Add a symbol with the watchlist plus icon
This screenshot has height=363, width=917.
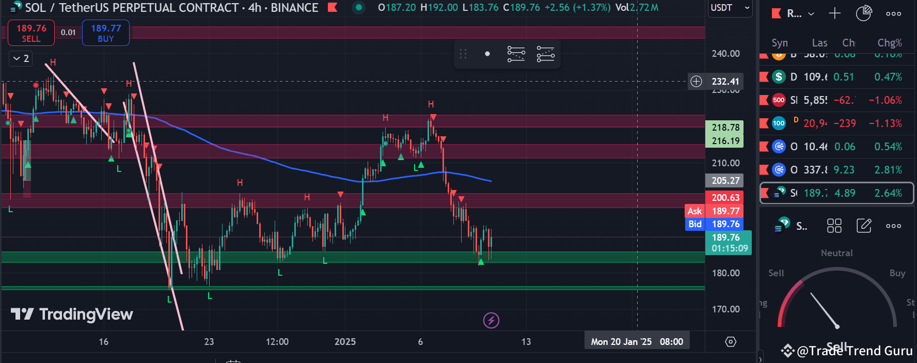(x=834, y=14)
